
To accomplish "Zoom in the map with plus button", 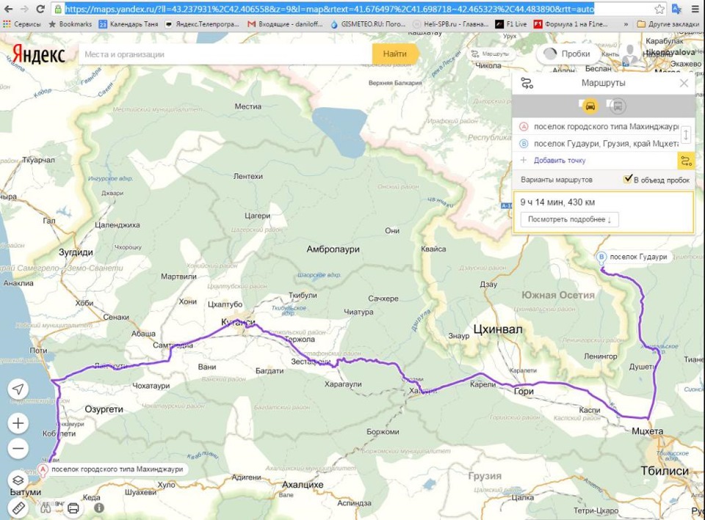I will (x=18, y=423).
